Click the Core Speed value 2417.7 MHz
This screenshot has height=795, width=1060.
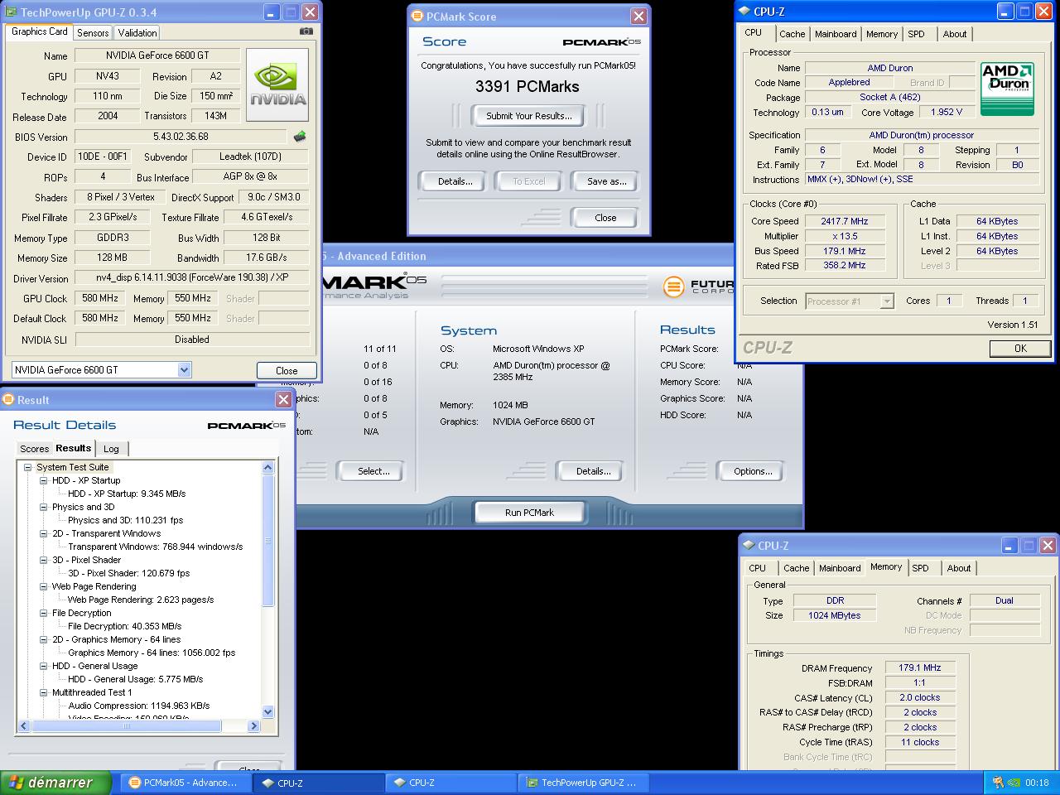point(845,221)
